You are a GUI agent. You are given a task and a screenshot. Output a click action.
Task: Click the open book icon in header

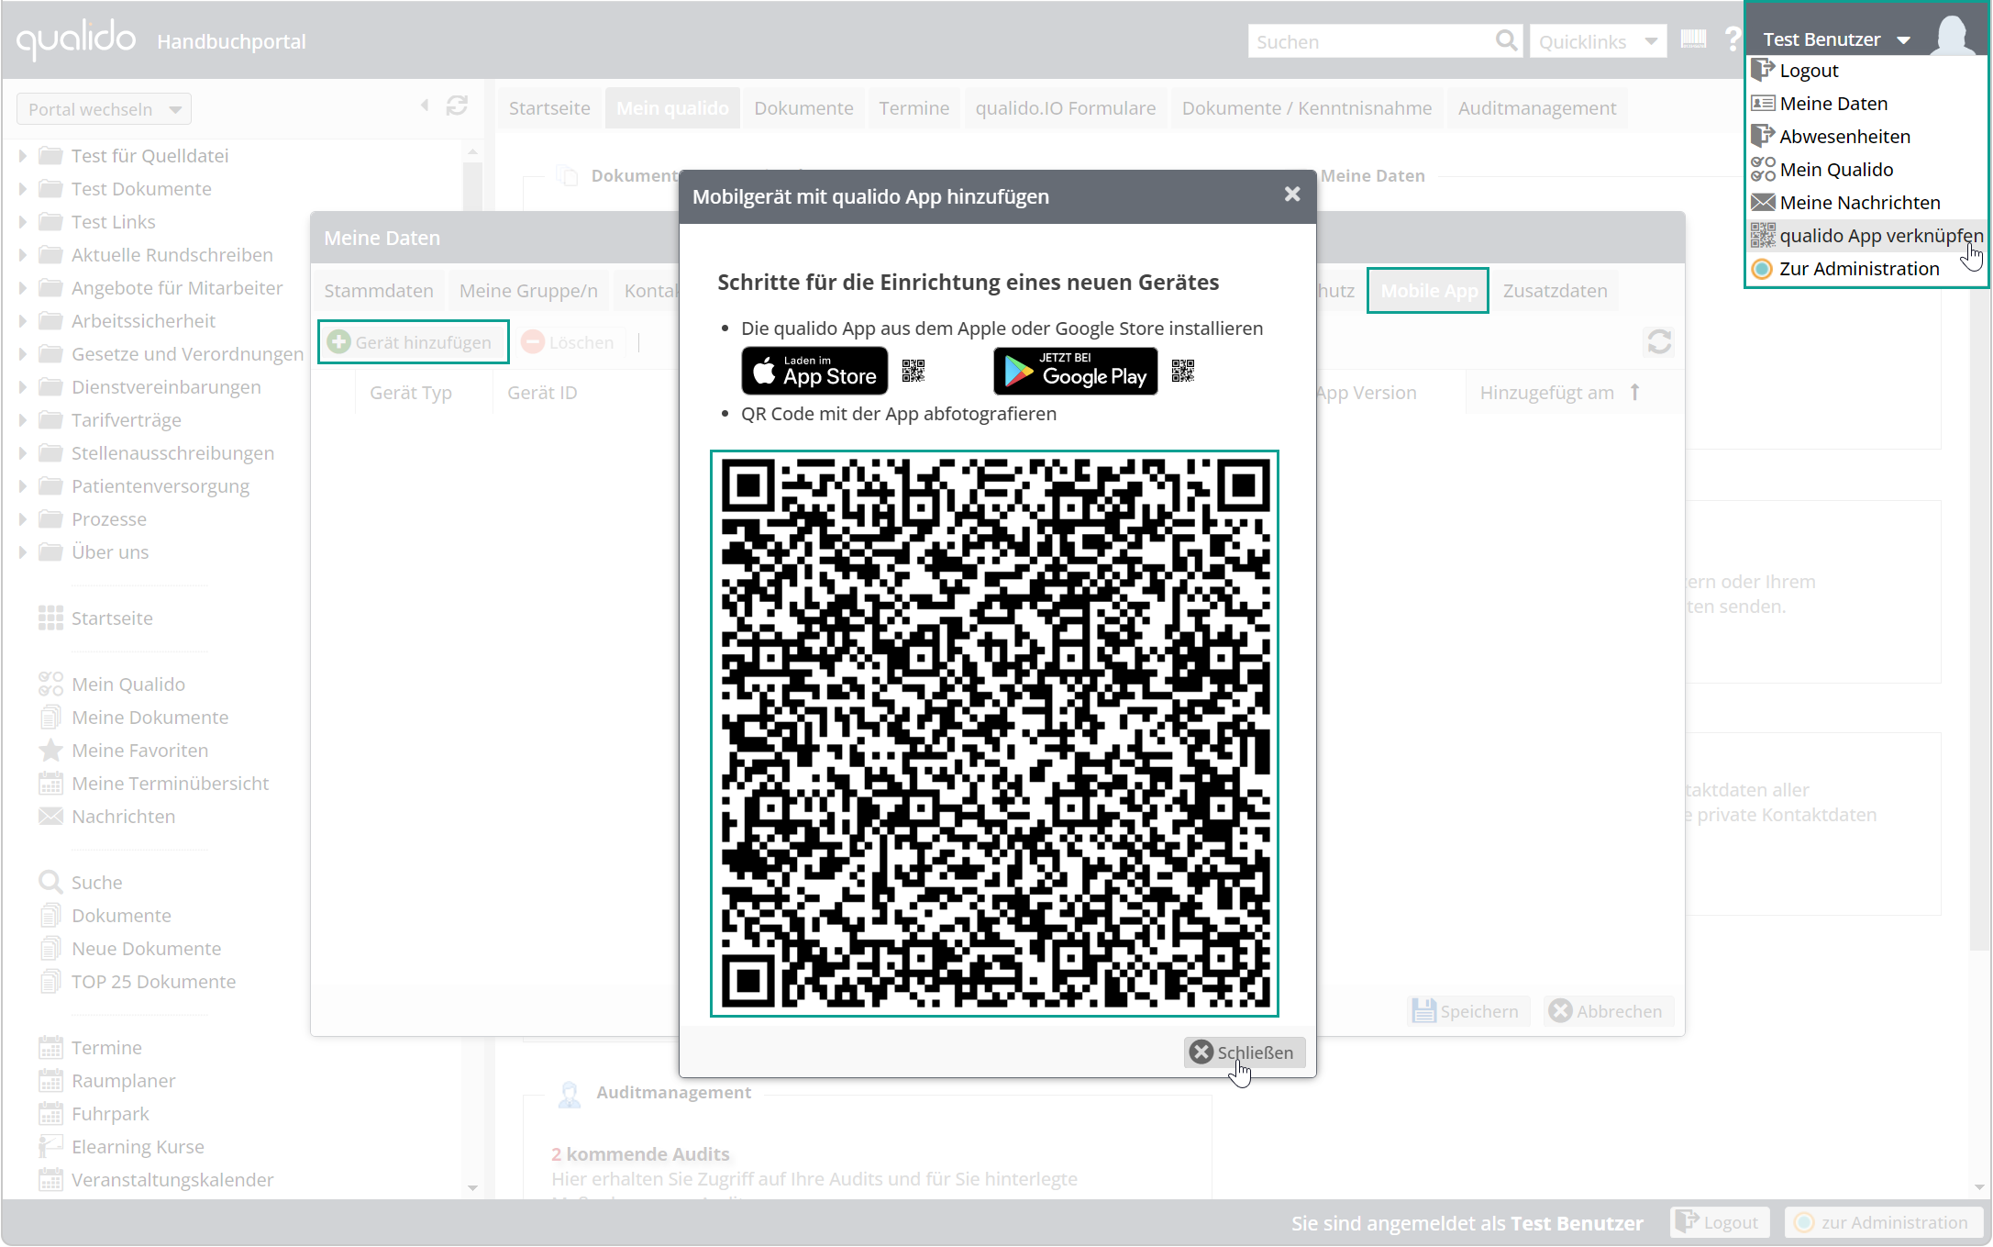(1693, 39)
